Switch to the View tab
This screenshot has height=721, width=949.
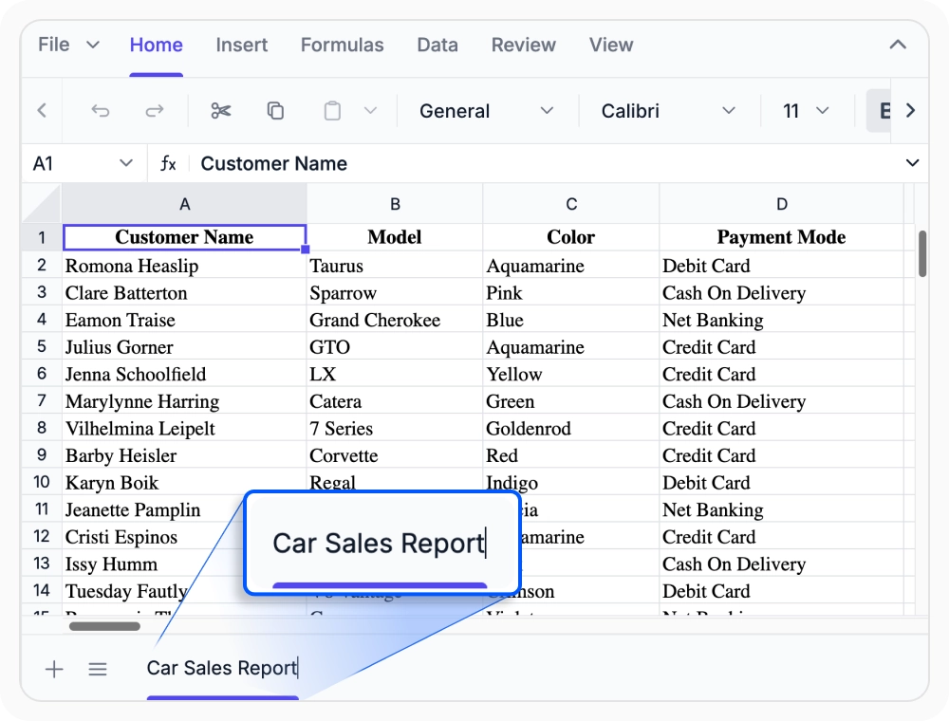[x=611, y=45]
